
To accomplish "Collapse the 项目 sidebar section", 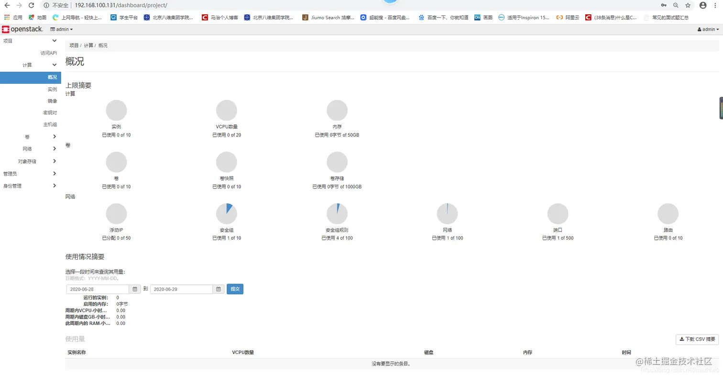I will point(30,41).
